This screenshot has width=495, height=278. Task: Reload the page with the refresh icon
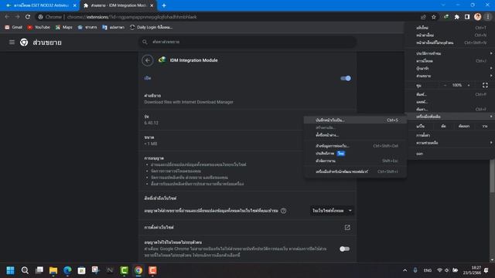pos(28,17)
